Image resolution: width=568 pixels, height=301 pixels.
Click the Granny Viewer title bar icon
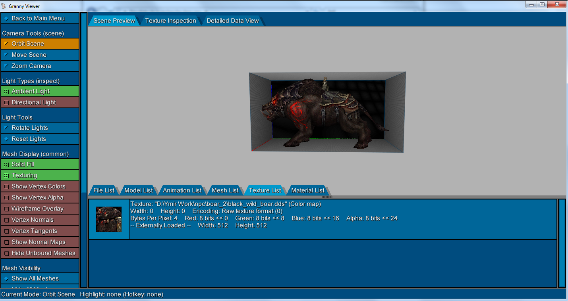coord(4,6)
